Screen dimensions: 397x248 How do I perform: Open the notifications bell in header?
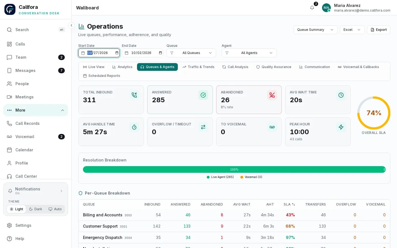pos(312,8)
